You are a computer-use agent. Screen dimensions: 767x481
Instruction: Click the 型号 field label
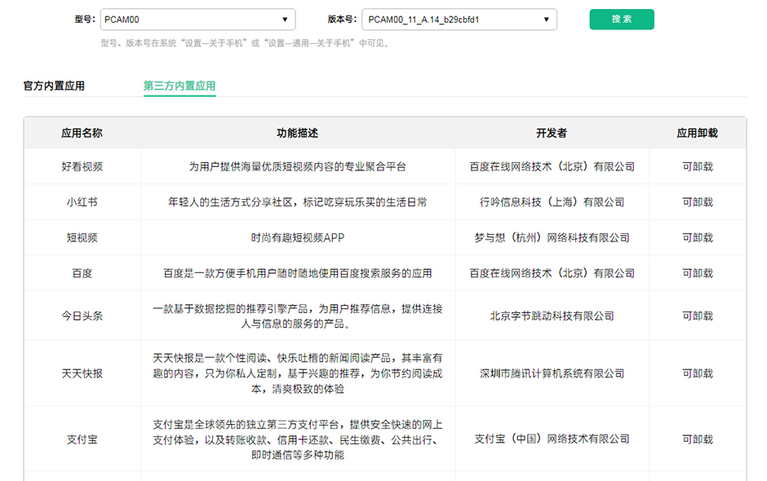(x=85, y=20)
